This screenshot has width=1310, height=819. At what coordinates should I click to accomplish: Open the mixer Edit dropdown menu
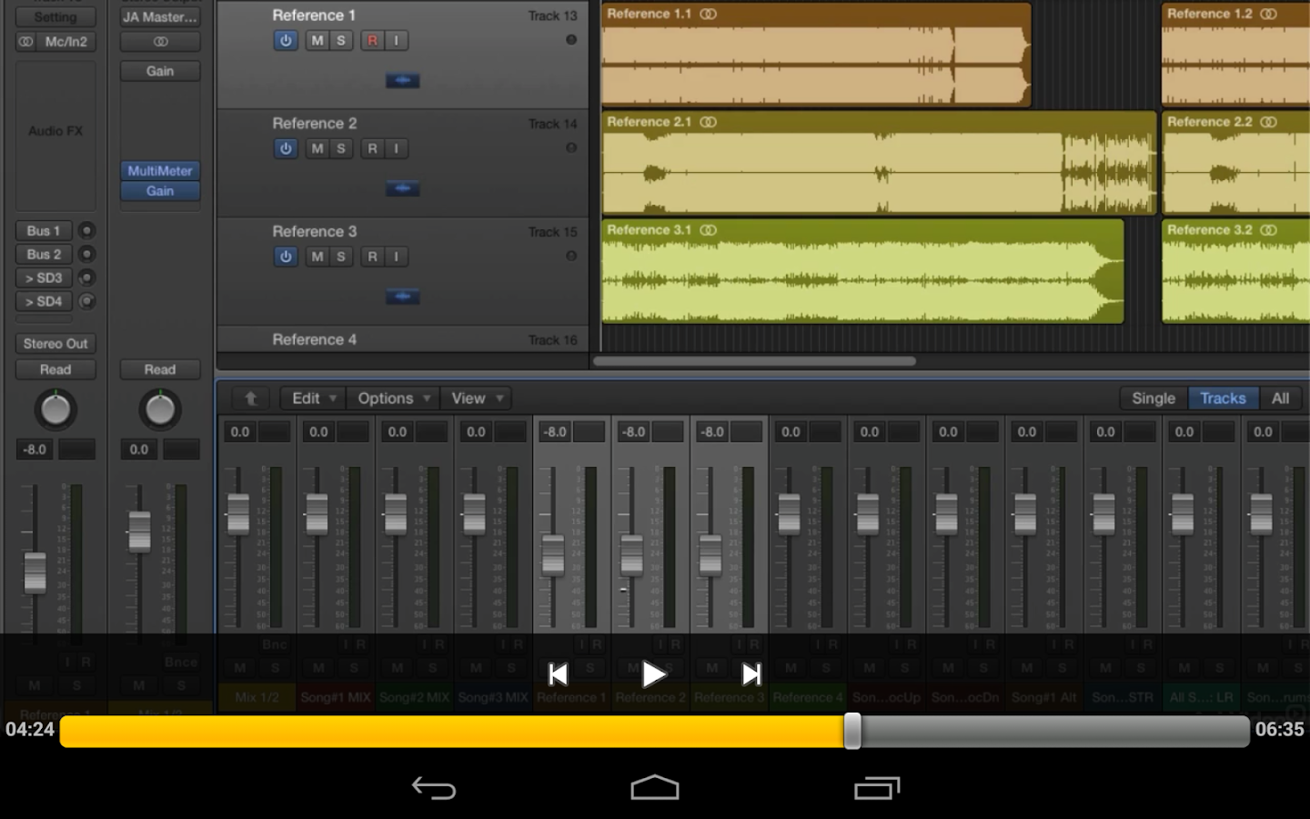[313, 399]
